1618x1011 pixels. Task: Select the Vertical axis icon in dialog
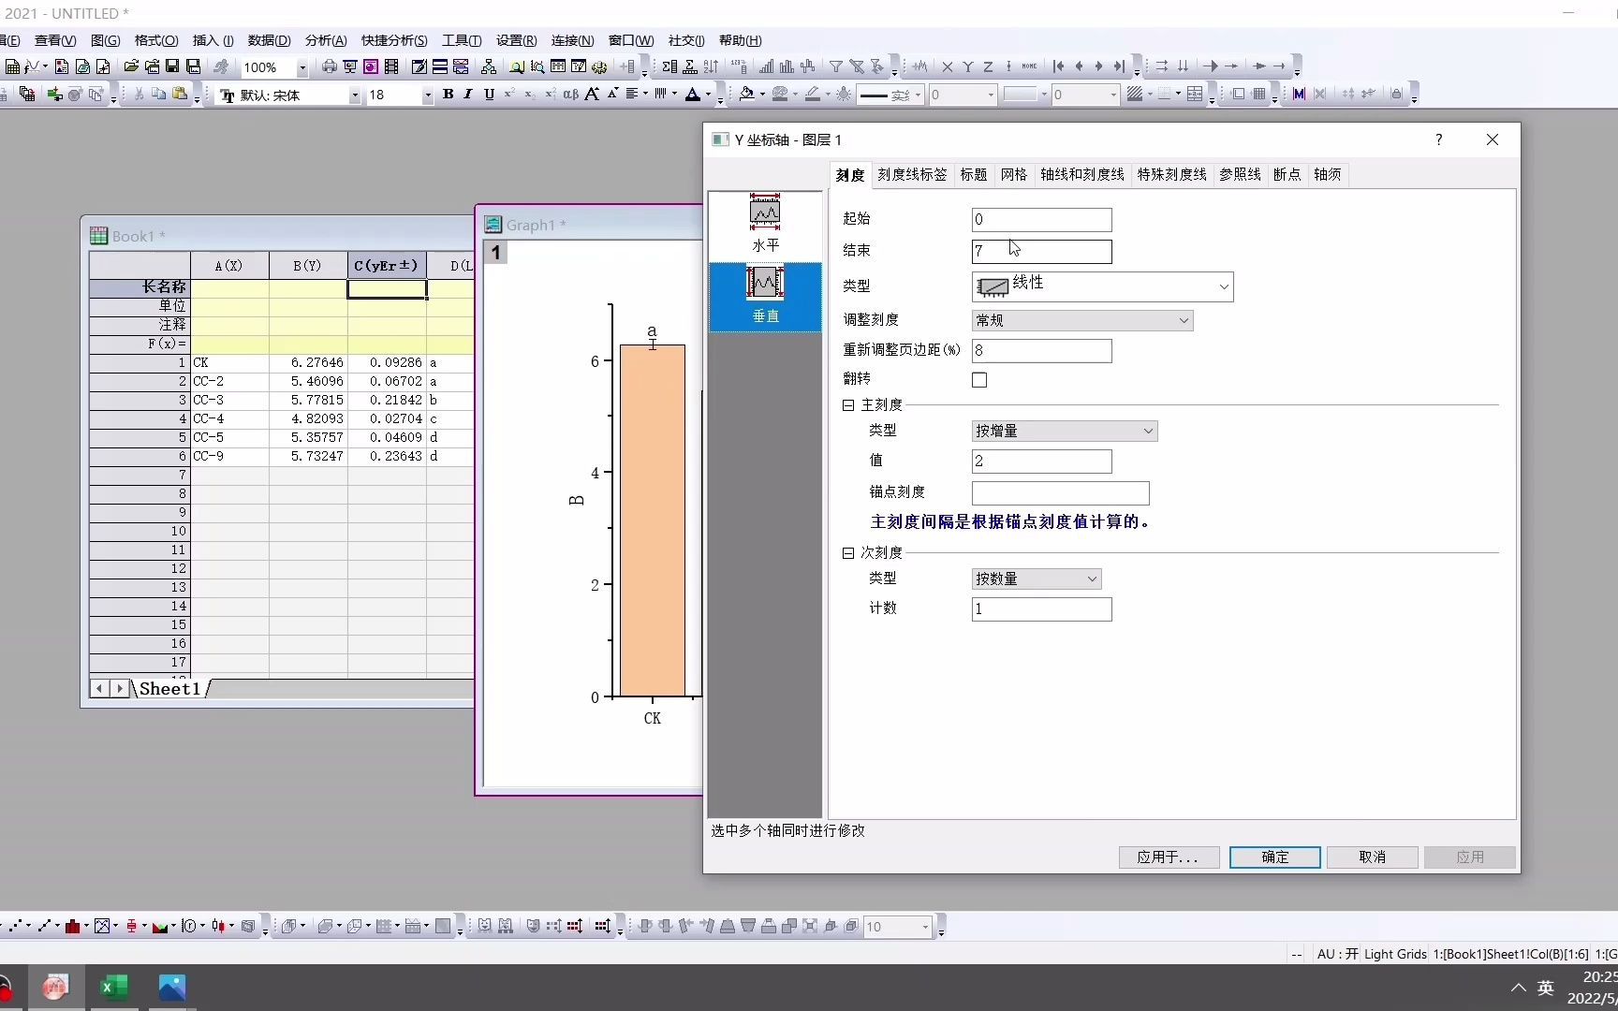coord(765,296)
